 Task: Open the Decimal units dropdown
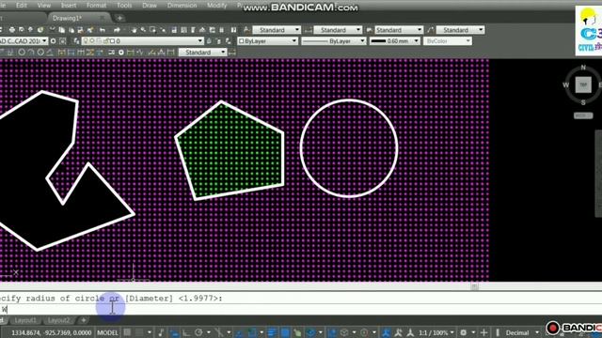click(522, 332)
